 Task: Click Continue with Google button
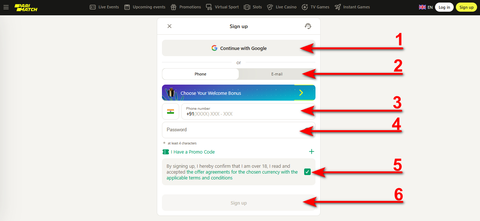(x=239, y=48)
